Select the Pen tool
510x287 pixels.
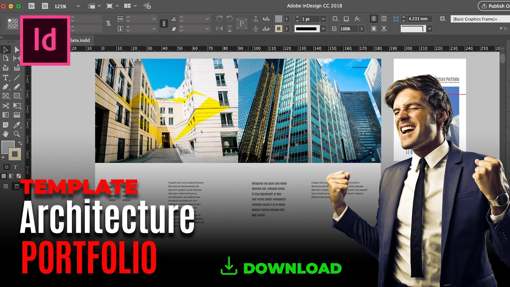6,87
